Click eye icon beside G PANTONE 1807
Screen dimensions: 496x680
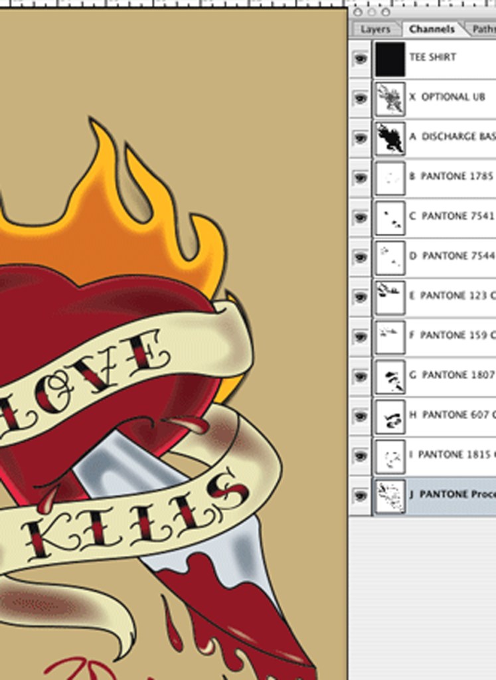pos(360,377)
